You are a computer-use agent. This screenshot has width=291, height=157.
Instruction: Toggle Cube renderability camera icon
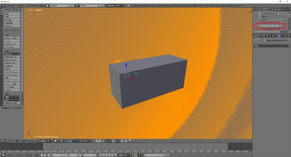point(287,20)
